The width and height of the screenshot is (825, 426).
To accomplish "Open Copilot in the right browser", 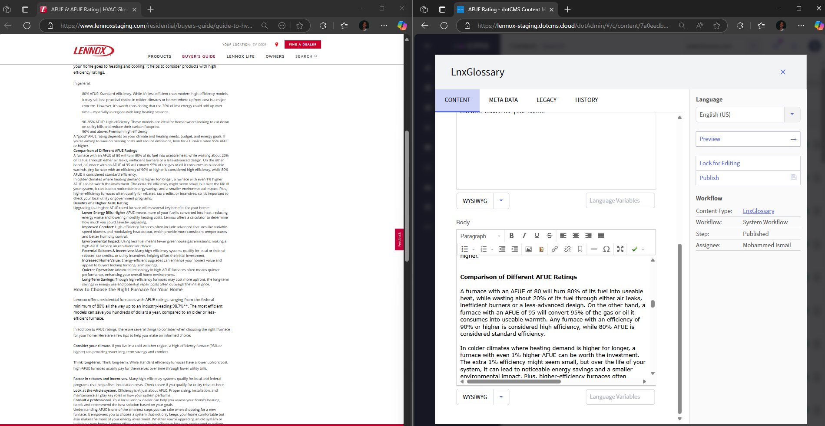I will pos(819,26).
